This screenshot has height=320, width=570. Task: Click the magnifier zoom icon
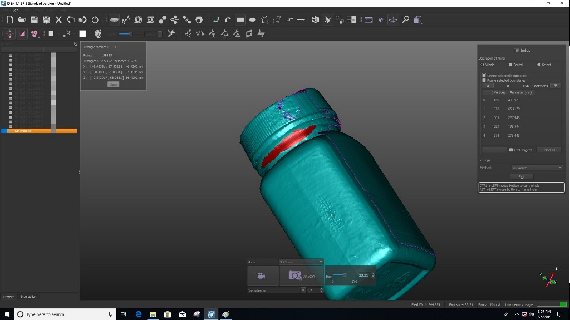[405, 19]
